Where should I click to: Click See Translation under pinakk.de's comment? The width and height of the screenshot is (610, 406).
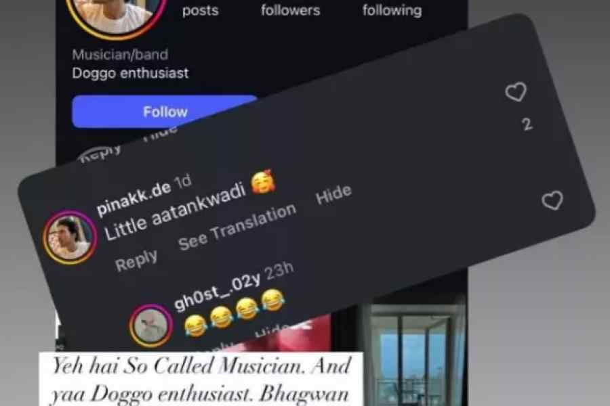coord(237,227)
